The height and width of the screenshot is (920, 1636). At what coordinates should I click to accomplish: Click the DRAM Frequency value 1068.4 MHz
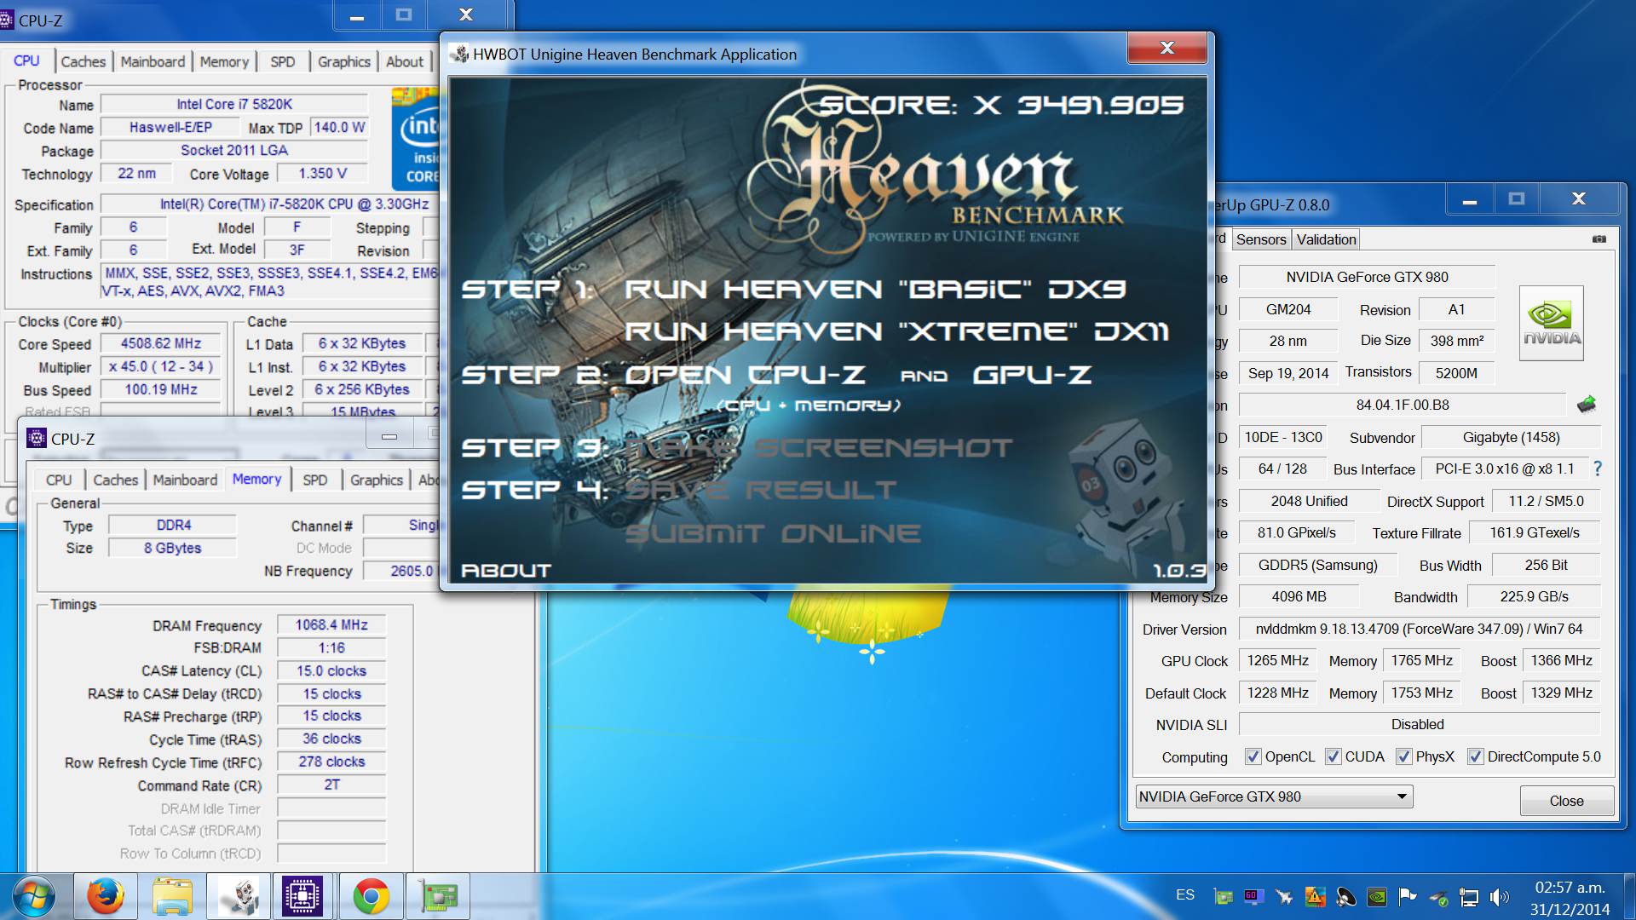point(331,625)
